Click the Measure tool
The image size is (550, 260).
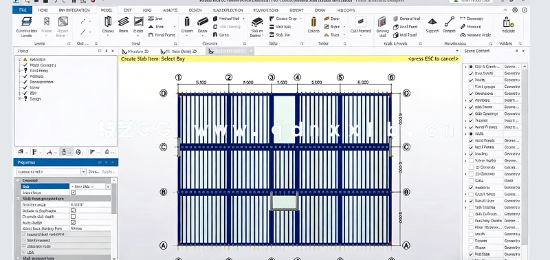[470, 27]
